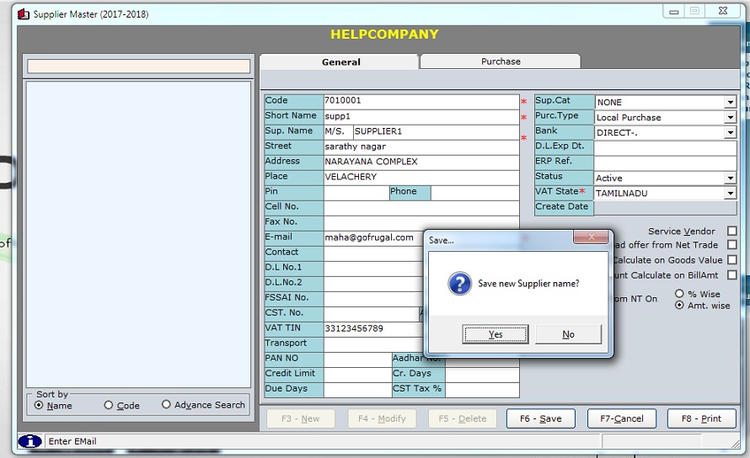Screen dimensions: 750x458
Task: Select the % Wise radio option
Action: [679, 294]
